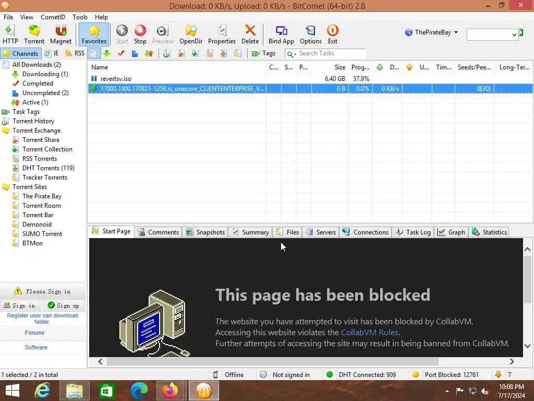Open the File menu
Viewport: 534px width, 401px height.
(x=8, y=17)
